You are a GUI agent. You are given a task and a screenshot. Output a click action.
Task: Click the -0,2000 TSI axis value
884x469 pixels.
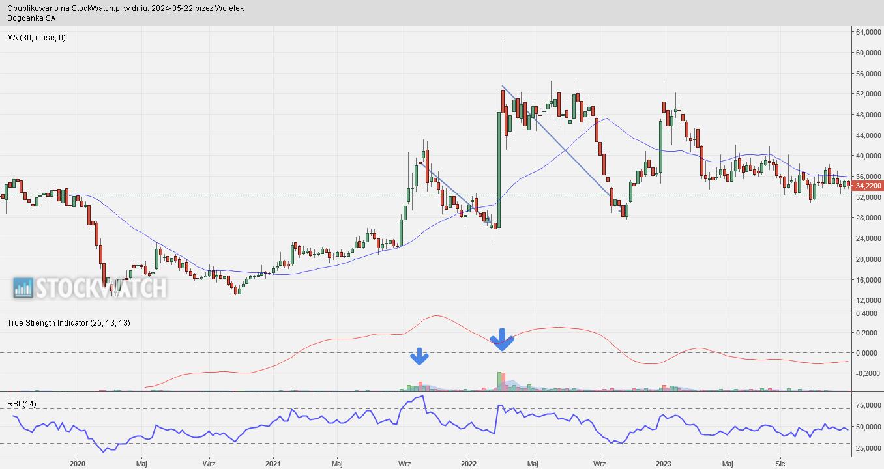(868, 373)
